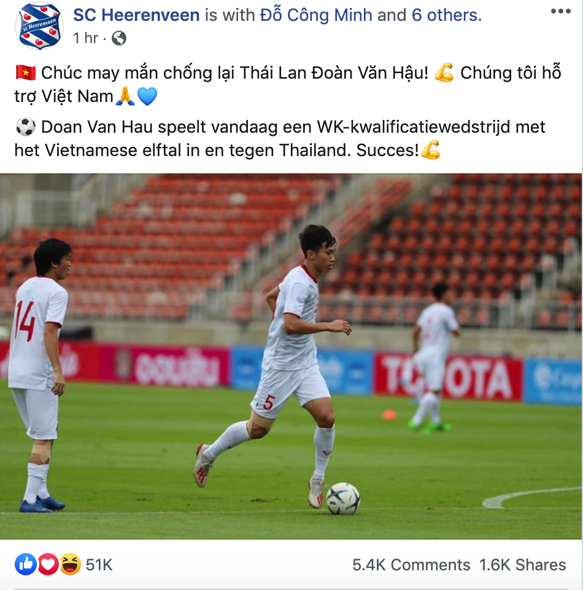View the 1.6K Shares list

(x=522, y=565)
